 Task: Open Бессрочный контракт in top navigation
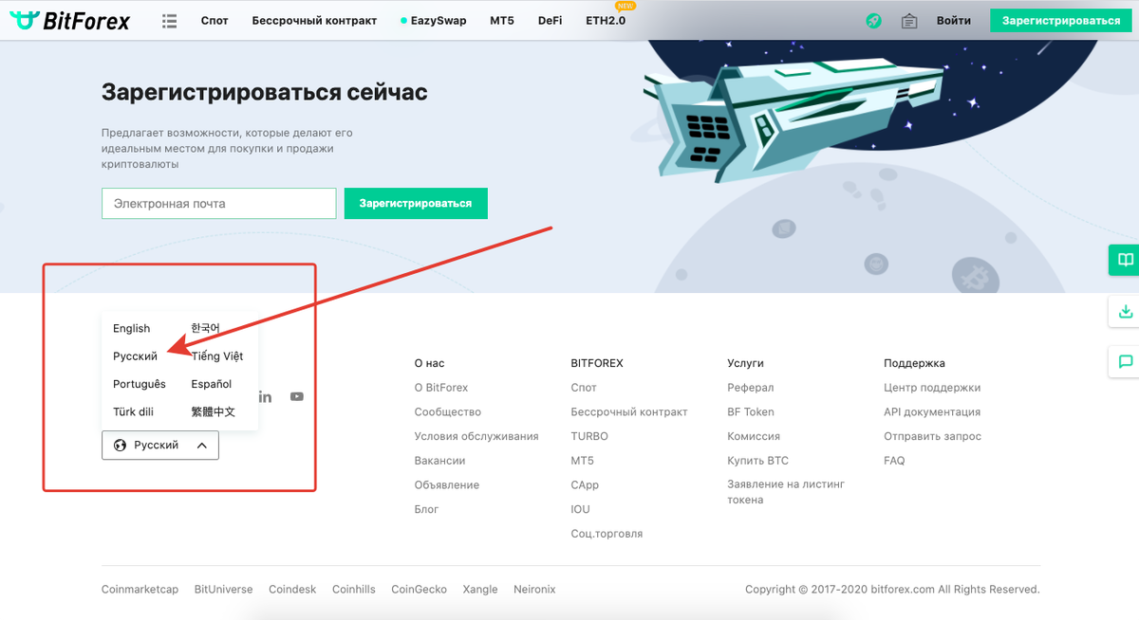pos(314,20)
